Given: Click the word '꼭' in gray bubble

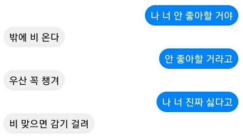Looking at the screenshot, I should point(34,81).
